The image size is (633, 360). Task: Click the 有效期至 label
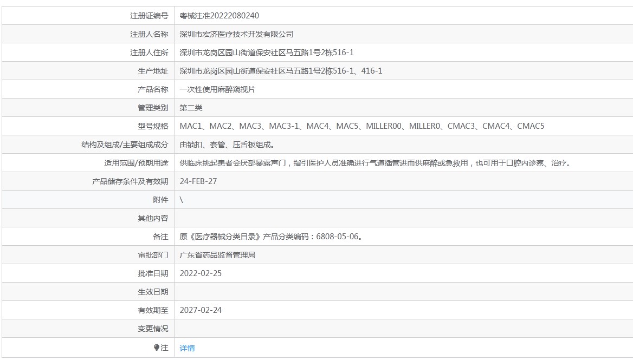click(153, 310)
